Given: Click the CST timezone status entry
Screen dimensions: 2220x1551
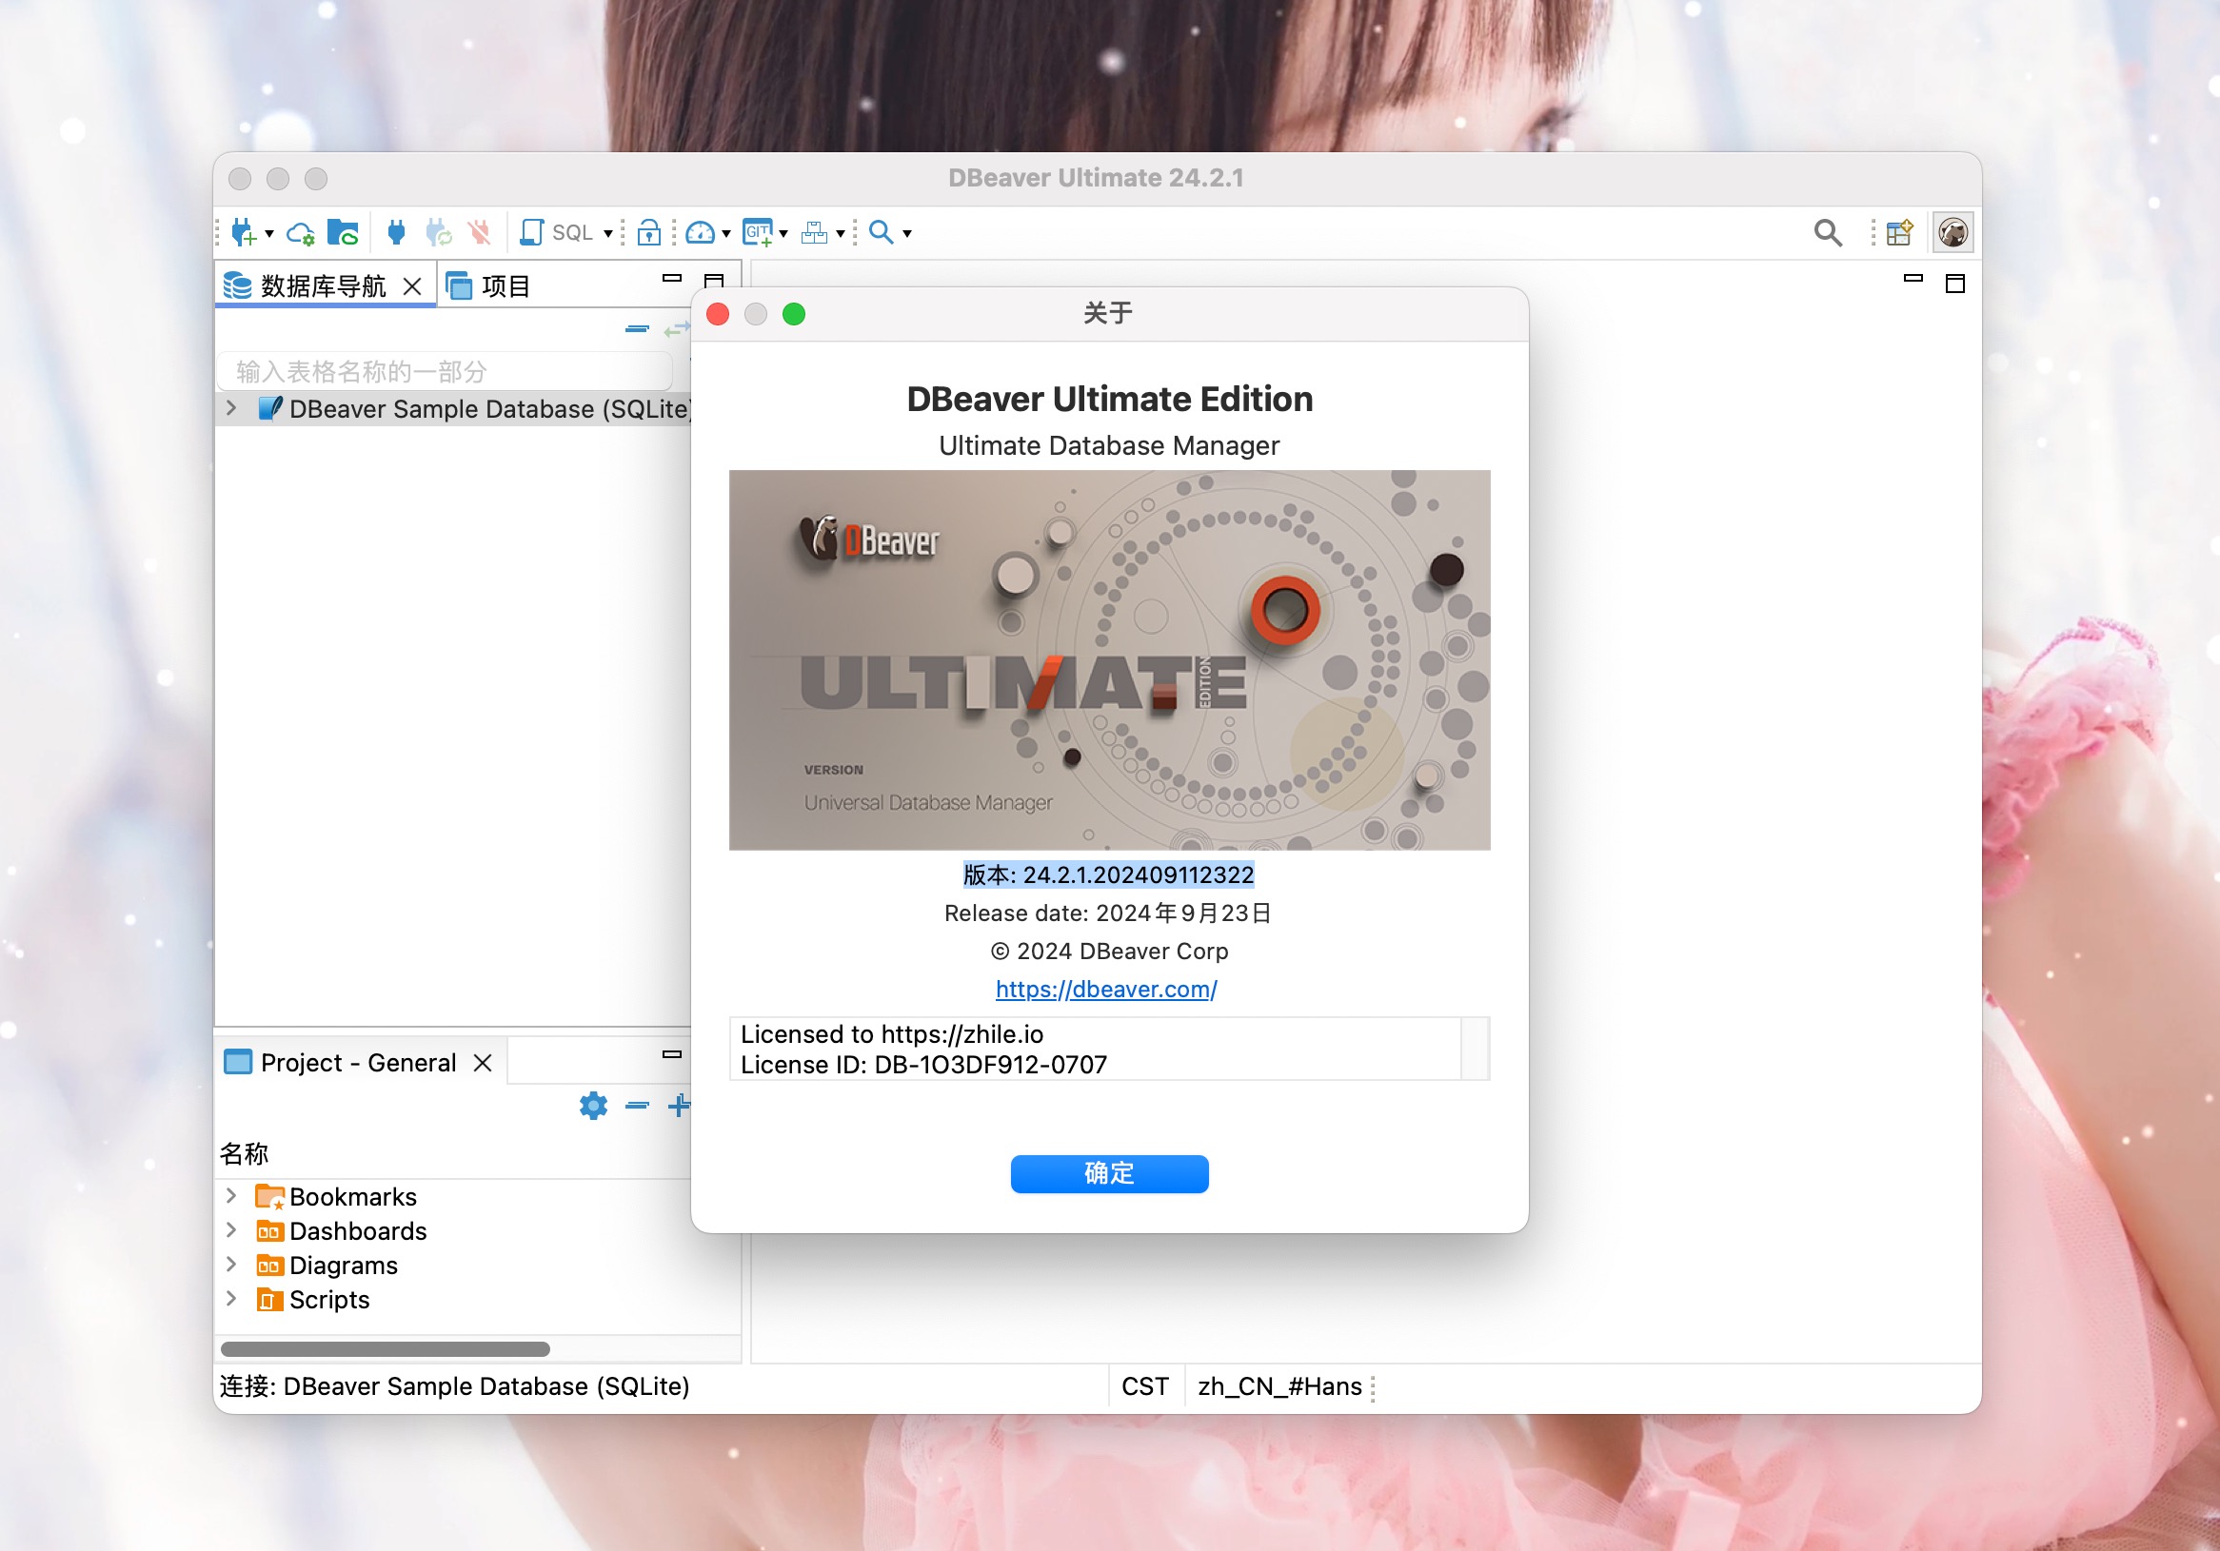Looking at the screenshot, I should pyautogui.click(x=1145, y=1386).
